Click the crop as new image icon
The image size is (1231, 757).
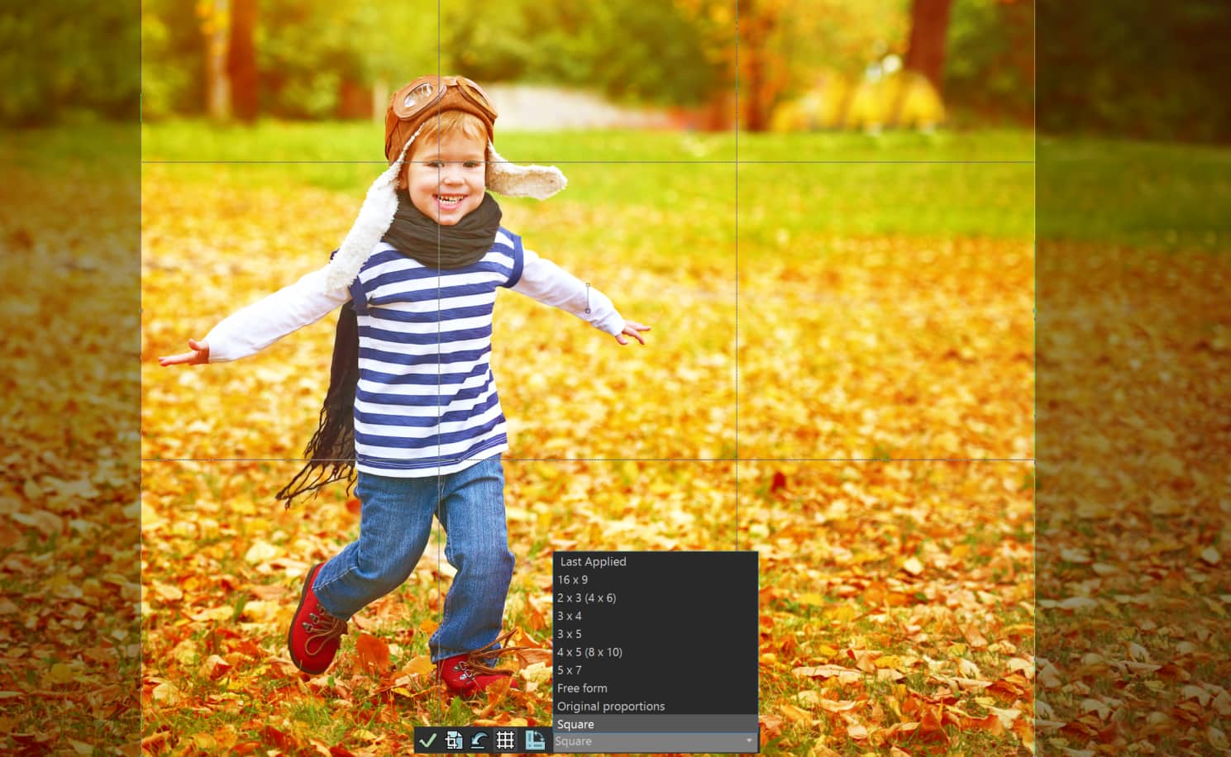[454, 740]
